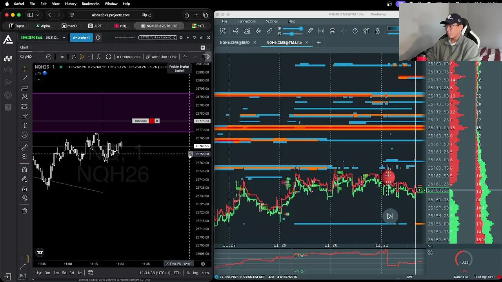
Task: Click the Bookmap crosshair icon
Action: [x=344, y=31]
